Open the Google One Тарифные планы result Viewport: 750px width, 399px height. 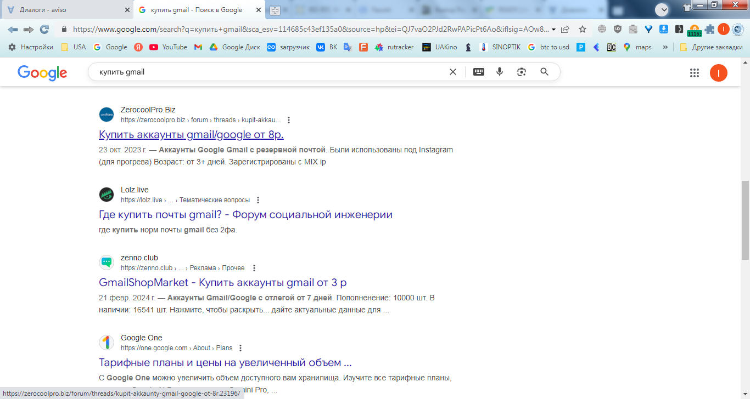point(225,362)
